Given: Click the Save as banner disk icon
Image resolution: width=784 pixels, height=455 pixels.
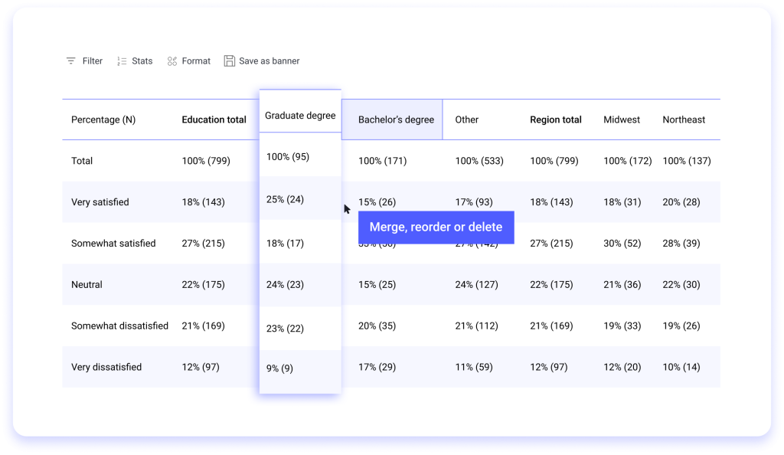Looking at the screenshot, I should pyautogui.click(x=229, y=61).
